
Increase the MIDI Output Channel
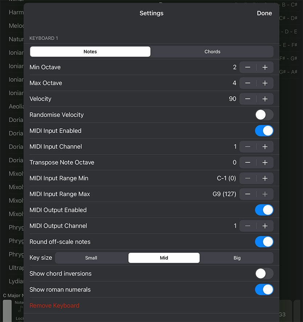coord(264,226)
